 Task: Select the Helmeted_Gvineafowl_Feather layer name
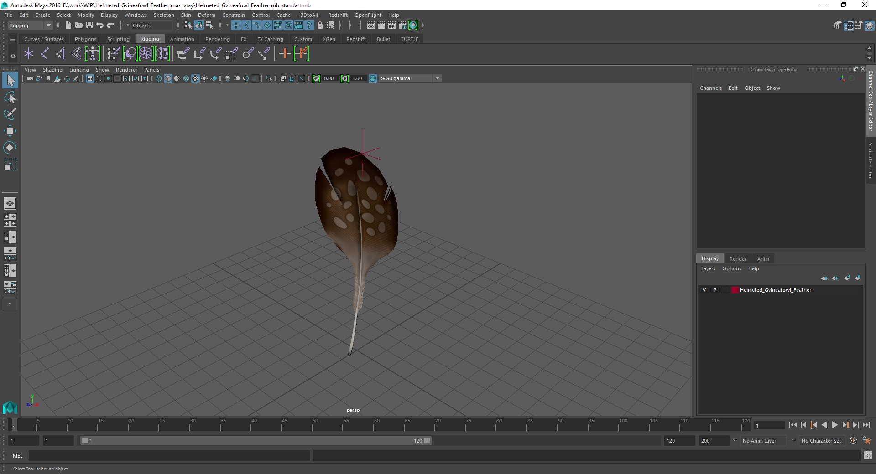775,290
